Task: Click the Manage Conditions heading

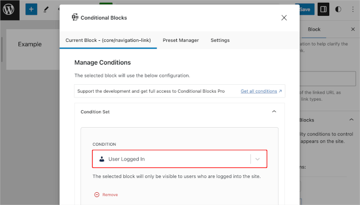Action: coord(102,63)
